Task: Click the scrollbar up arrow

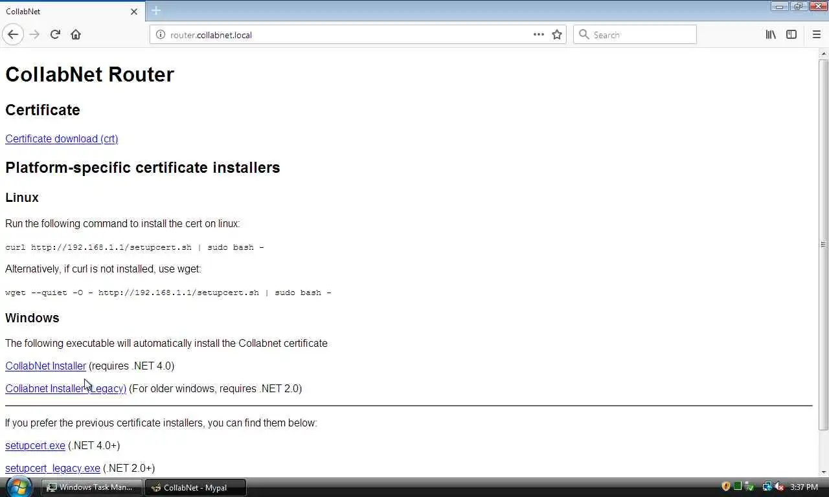Action: pos(823,53)
